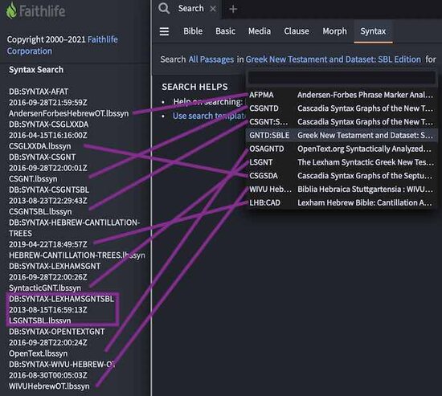Viewport: 442px width, 396px height.
Task: Click OpenText.lbssyn file name
Action: tap(39, 353)
